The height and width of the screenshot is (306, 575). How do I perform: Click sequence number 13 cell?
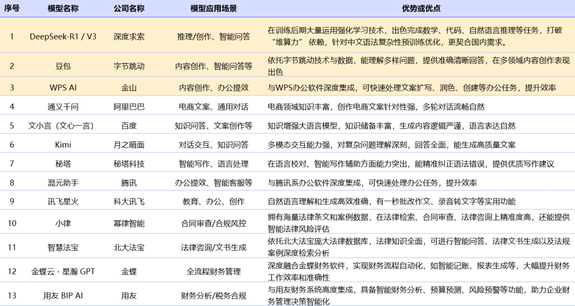[12, 296]
